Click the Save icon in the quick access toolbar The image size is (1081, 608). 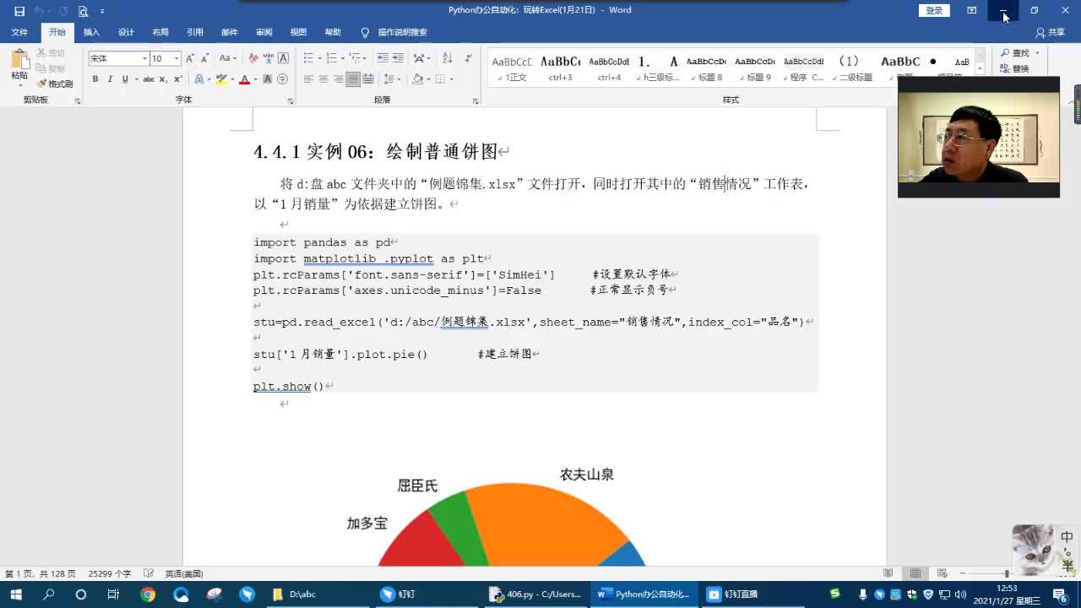coord(19,11)
